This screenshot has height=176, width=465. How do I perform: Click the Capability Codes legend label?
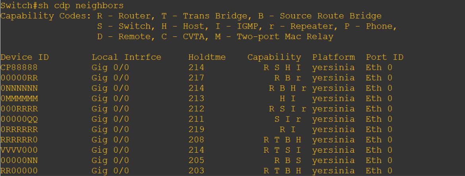click(x=46, y=16)
